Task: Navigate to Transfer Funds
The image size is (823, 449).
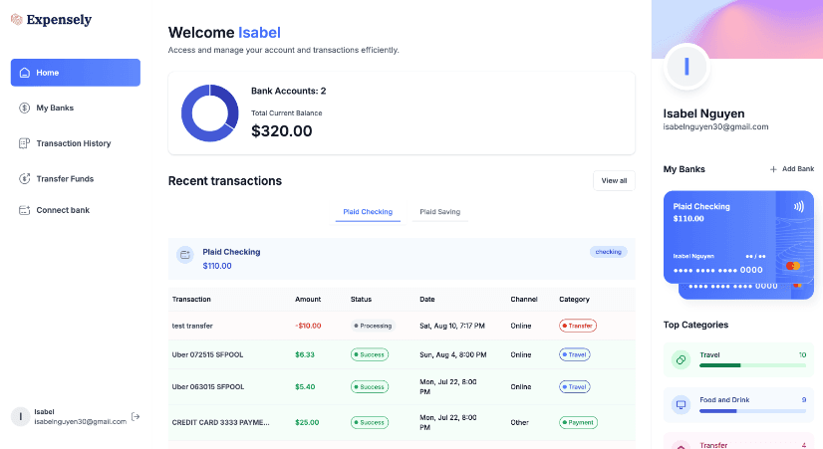Action: [x=76, y=179]
